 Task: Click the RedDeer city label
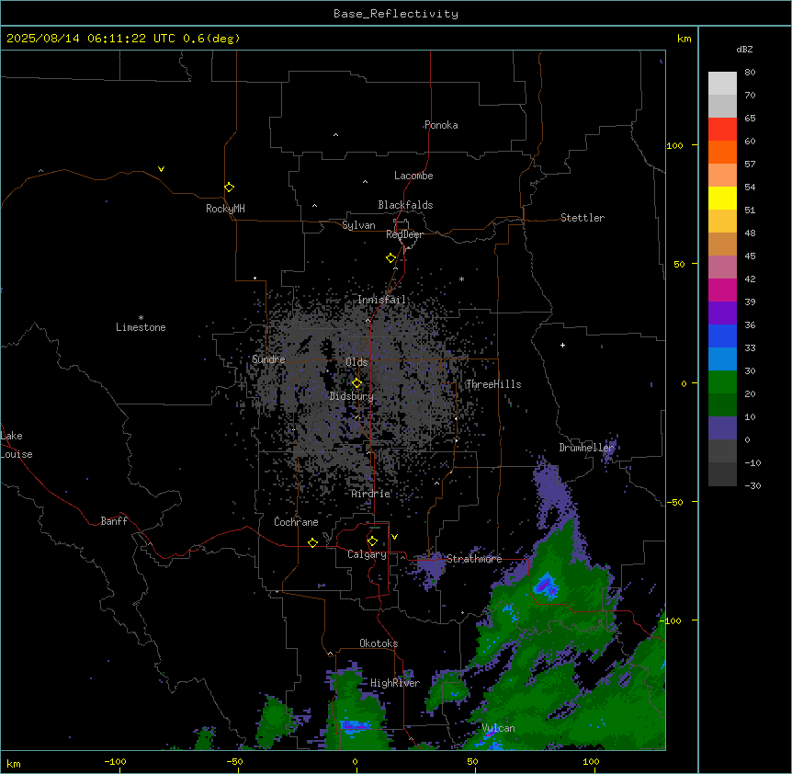point(404,234)
